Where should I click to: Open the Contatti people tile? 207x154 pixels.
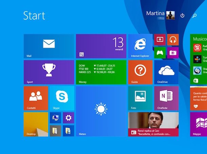[x=36, y=98]
